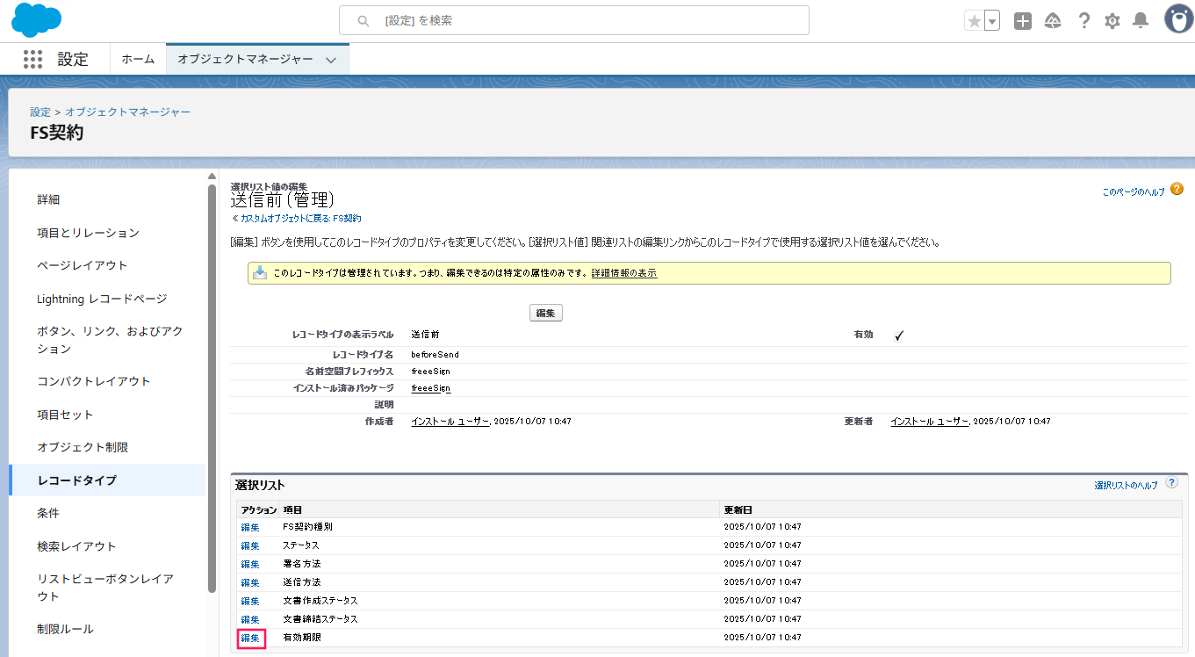
Task: Click the 項目 column header
Action: tap(292, 509)
